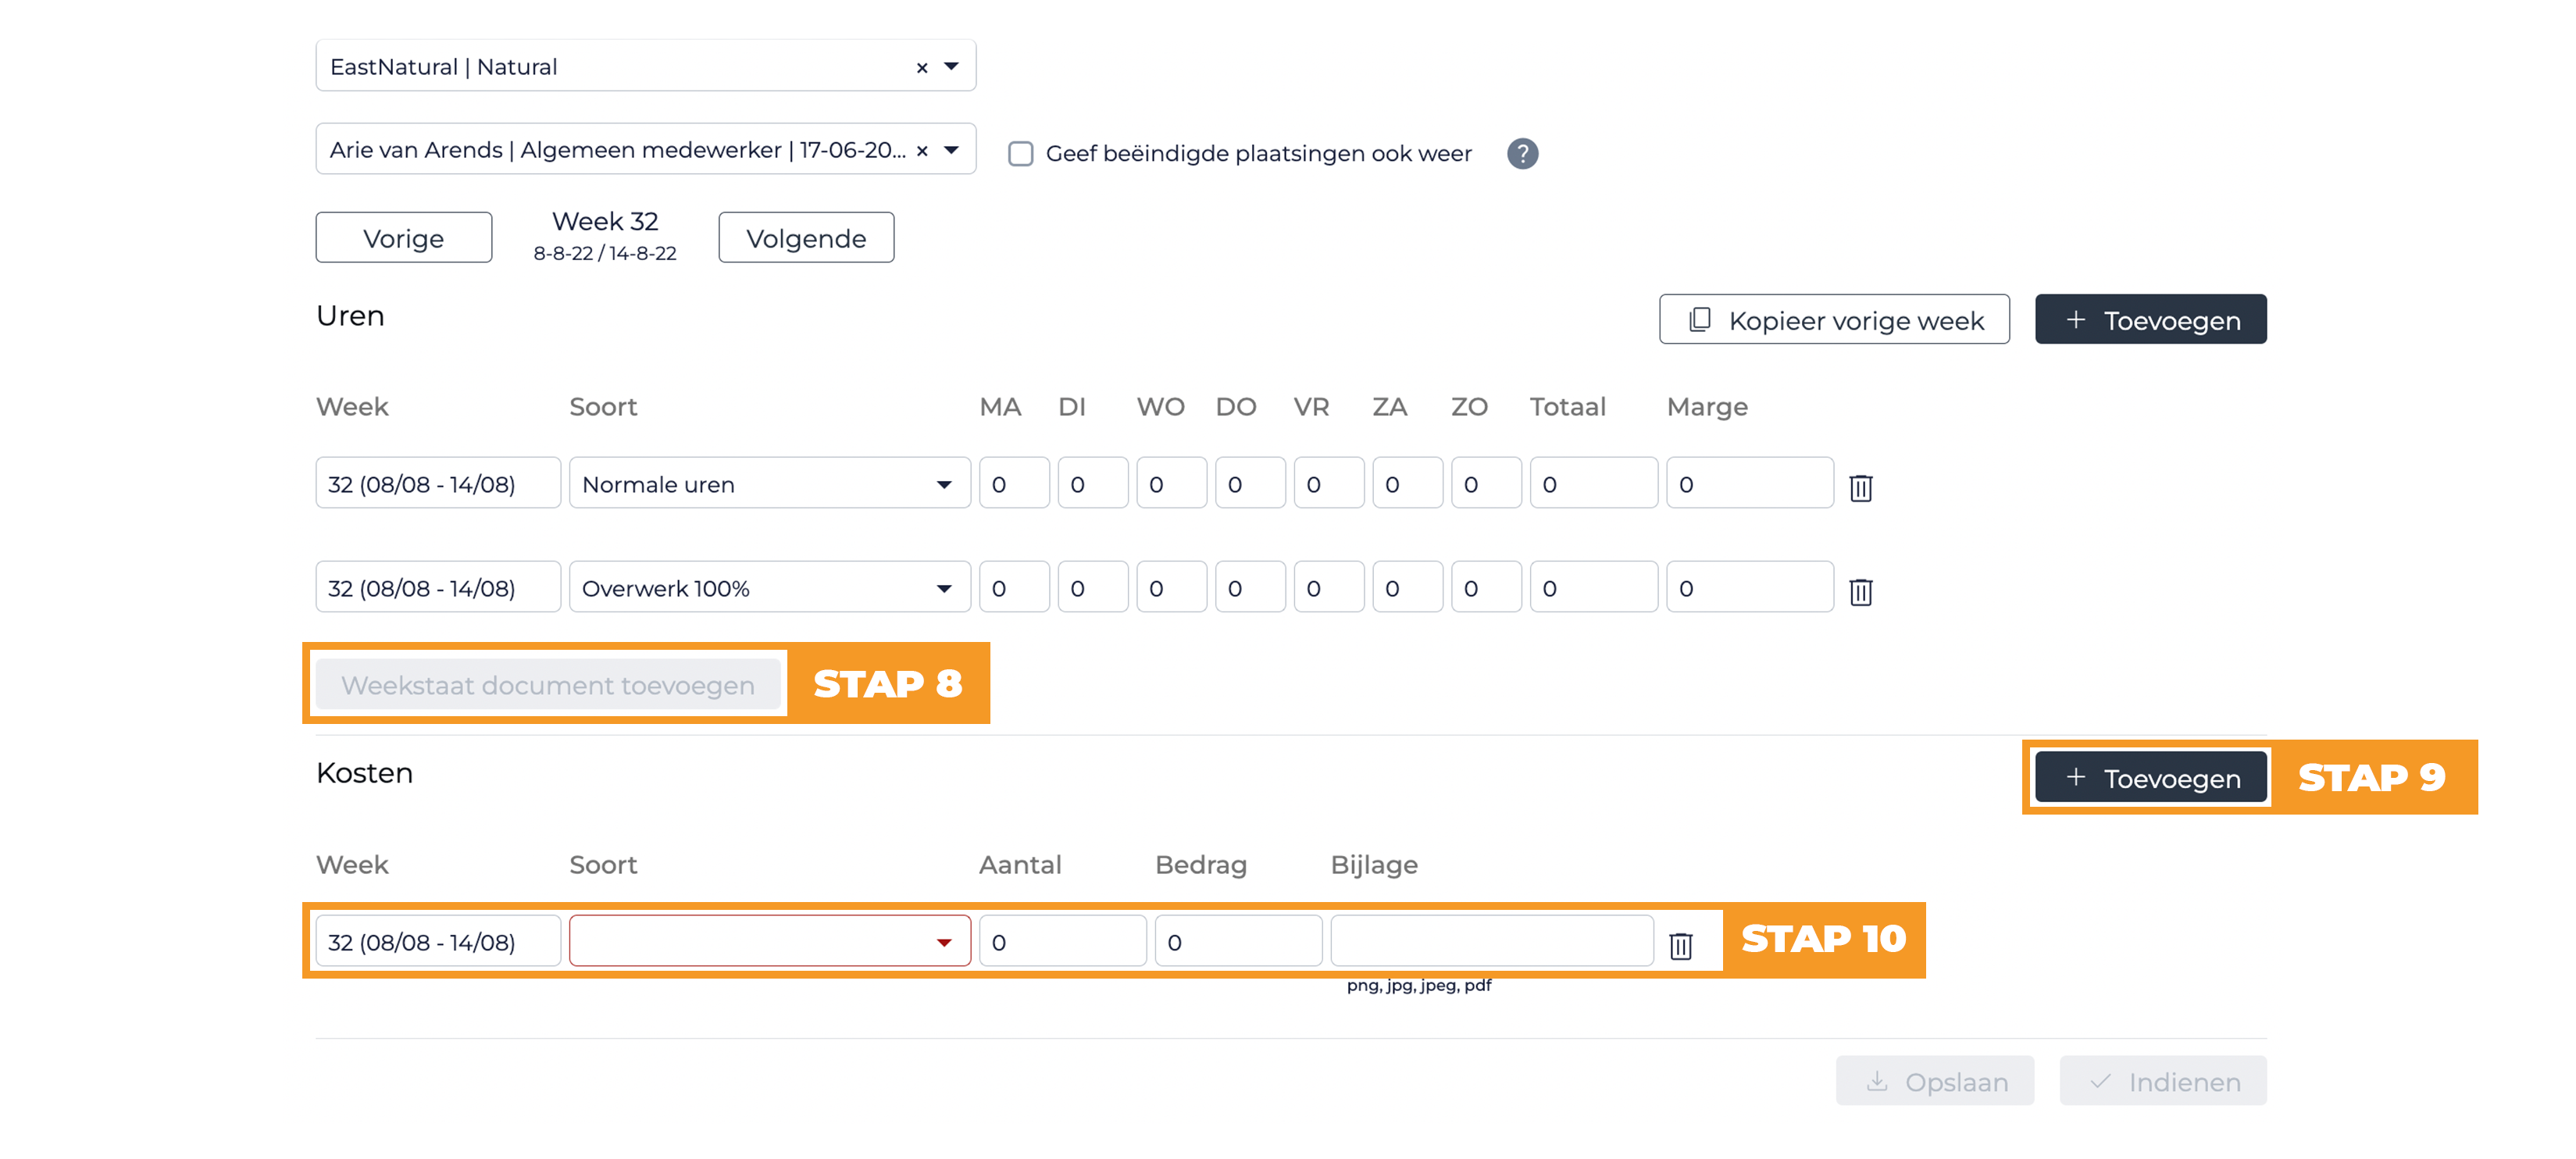2576x1159 pixels.
Task: Select the Totaal field in Overwerk 100% row
Action: (x=1593, y=587)
